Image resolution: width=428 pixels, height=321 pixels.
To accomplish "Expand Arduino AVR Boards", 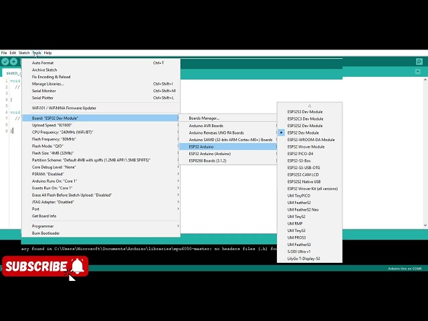I will coord(228,126).
